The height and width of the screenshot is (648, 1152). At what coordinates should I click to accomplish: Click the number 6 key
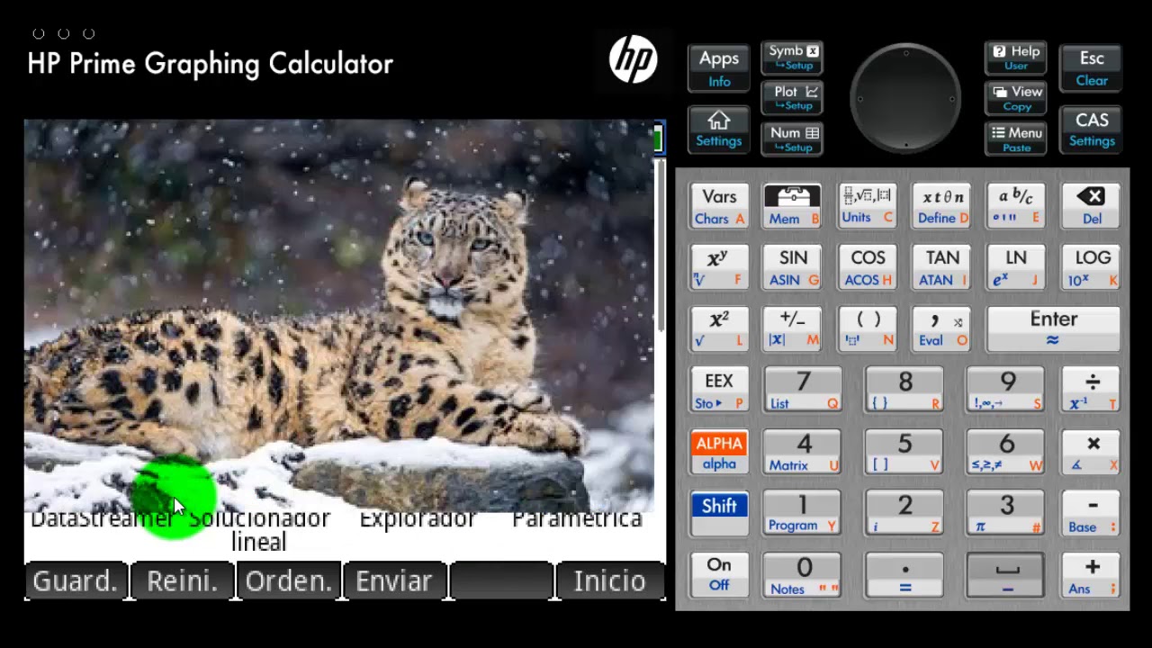[1006, 452]
